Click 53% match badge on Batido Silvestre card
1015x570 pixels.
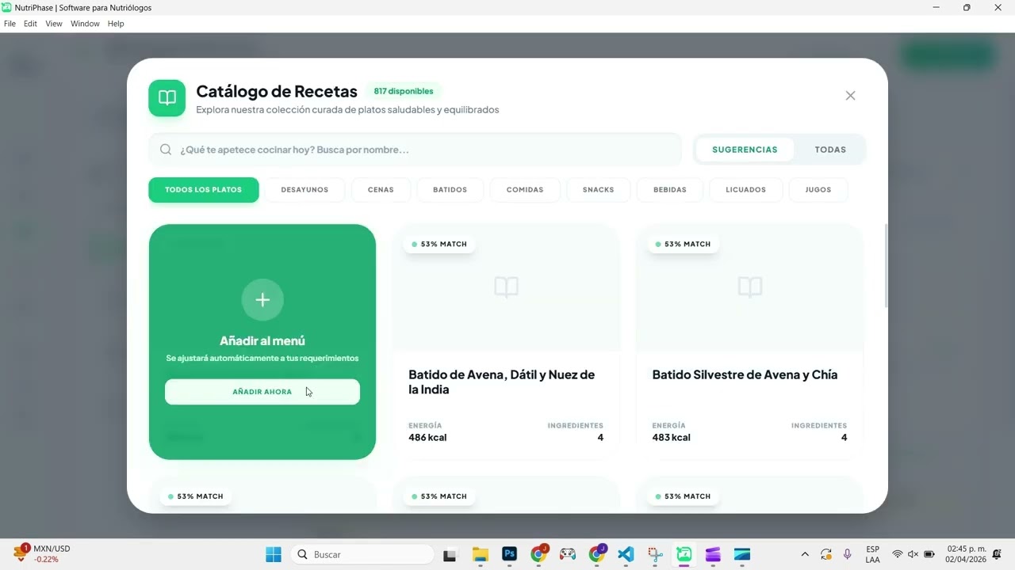click(683, 244)
